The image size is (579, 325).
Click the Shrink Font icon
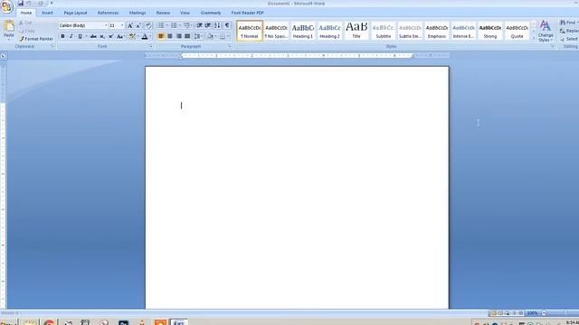[138, 25]
